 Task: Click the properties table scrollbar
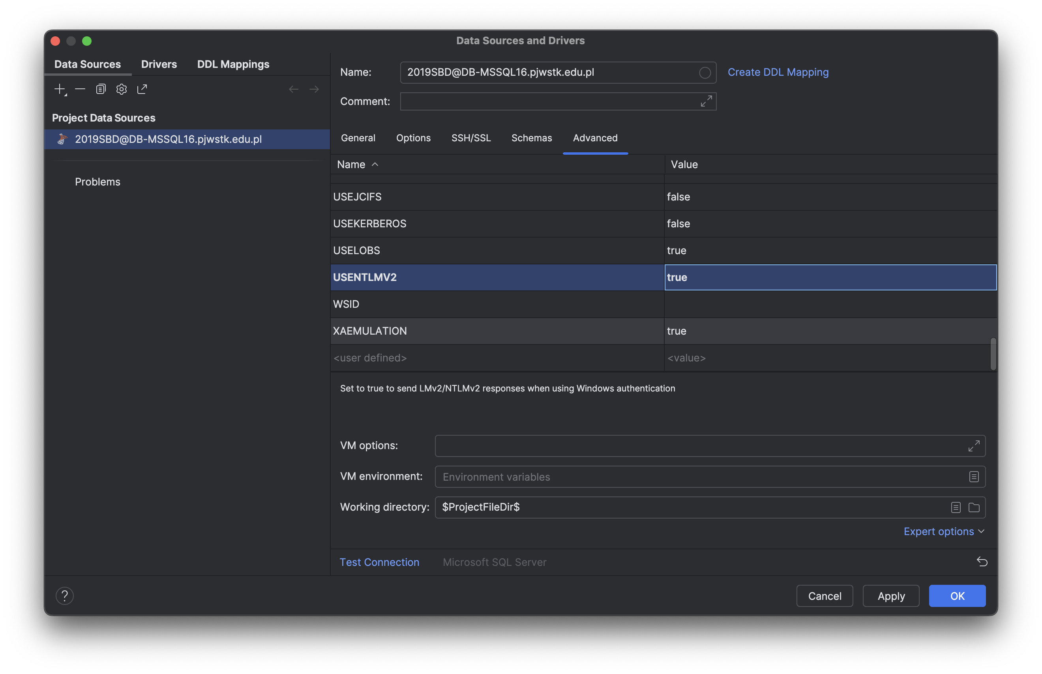(993, 354)
